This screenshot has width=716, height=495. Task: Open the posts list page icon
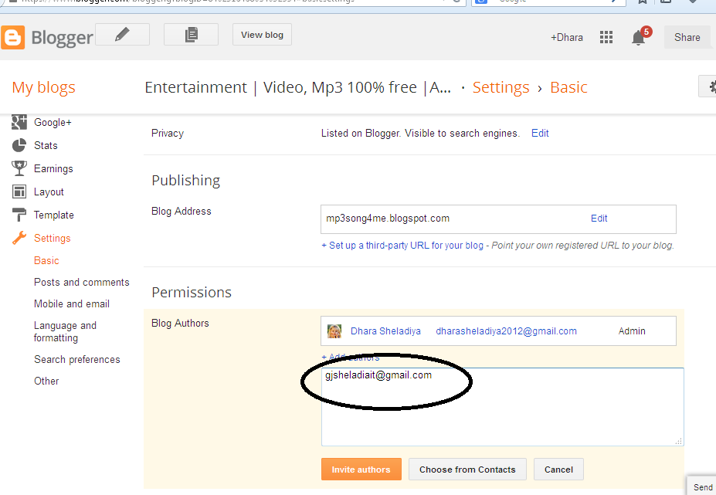click(191, 35)
